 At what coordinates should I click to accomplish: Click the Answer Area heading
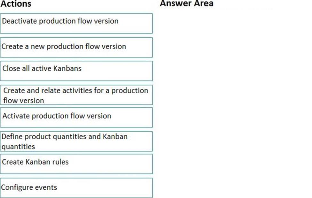point(187,4)
